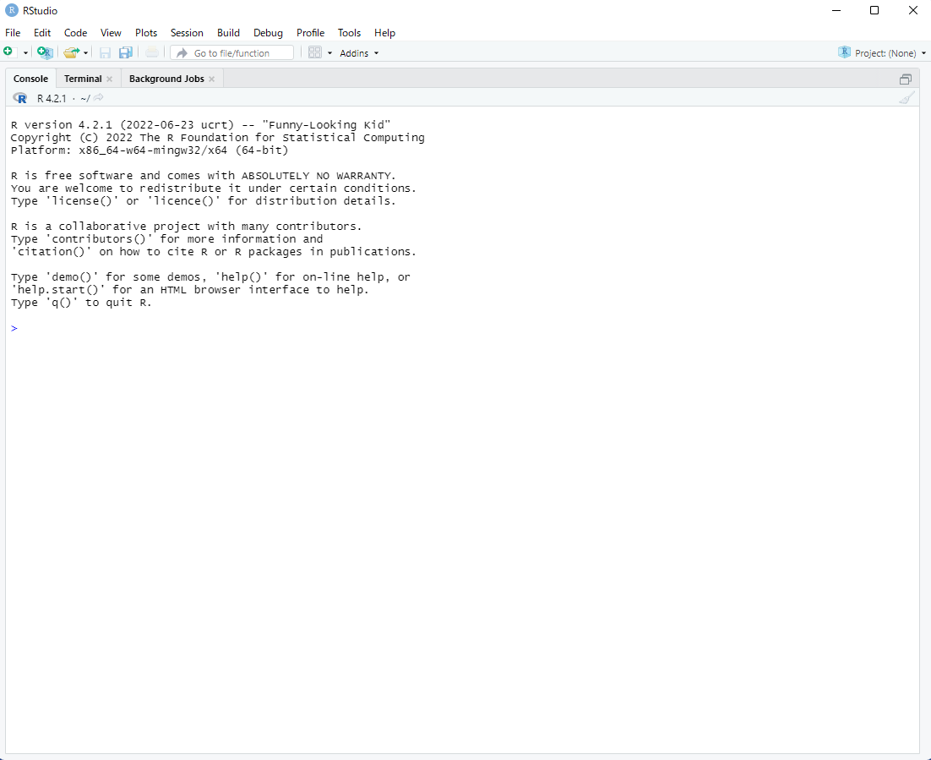Open the Plots menu
Image resolution: width=931 pixels, height=760 pixels.
coord(146,33)
